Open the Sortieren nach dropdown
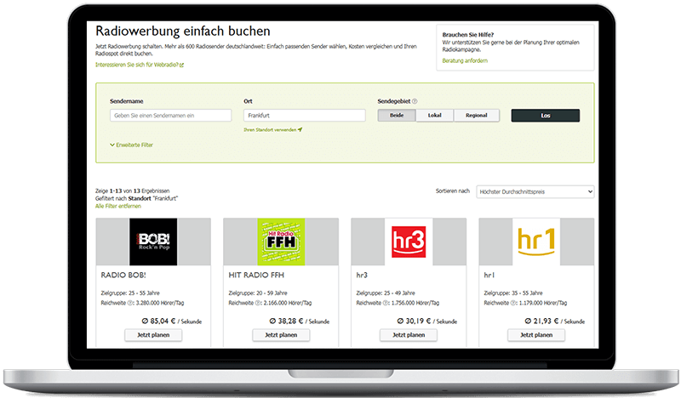The height and width of the screenshot is (398, 681). click(x=535, y=192)
